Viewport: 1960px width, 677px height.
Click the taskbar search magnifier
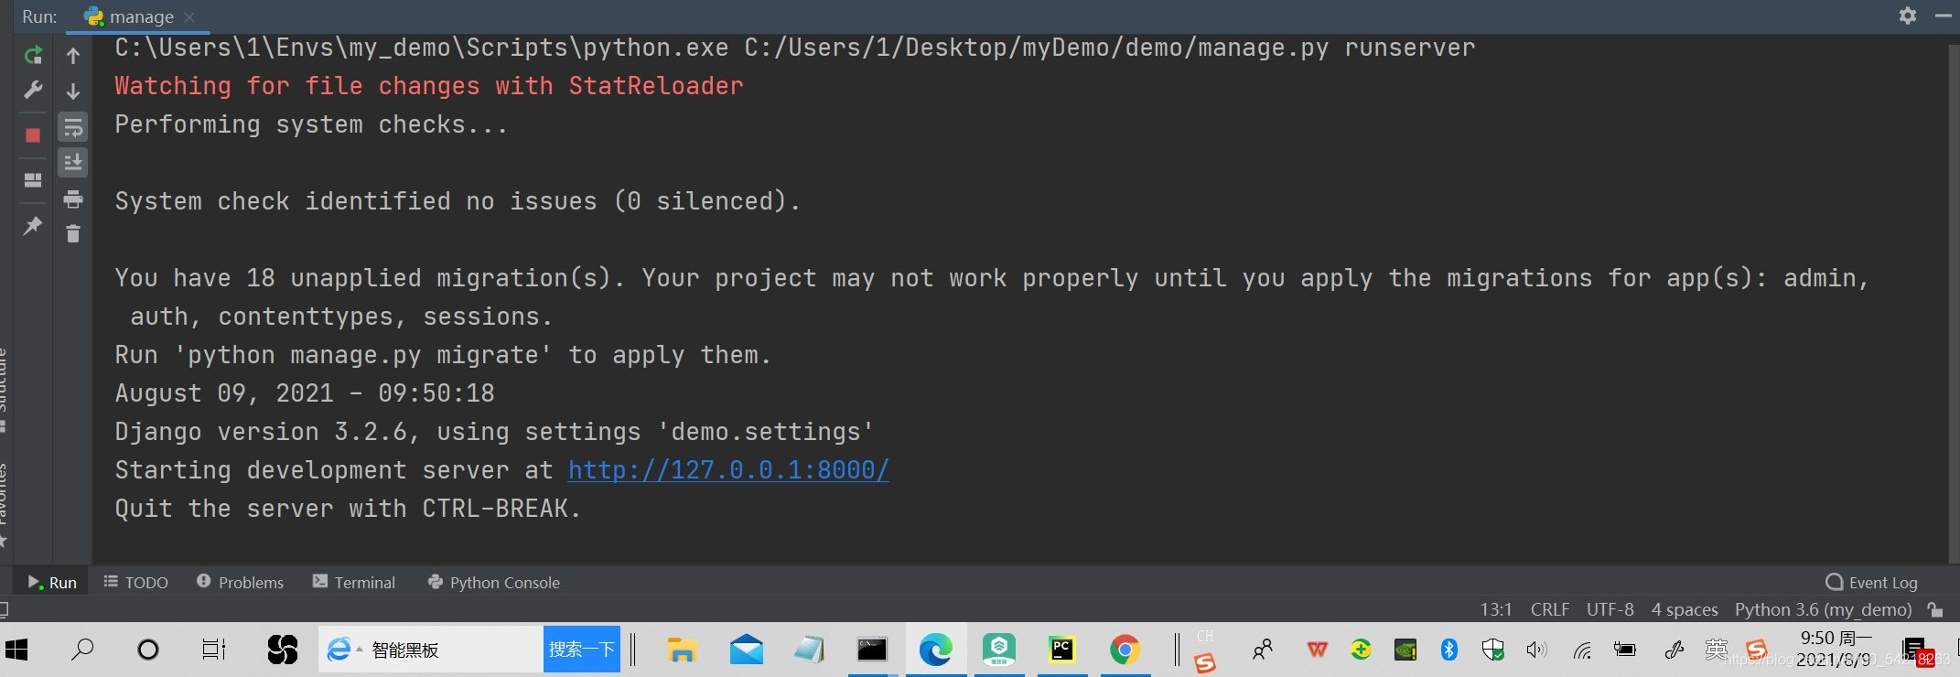[82, 650]
